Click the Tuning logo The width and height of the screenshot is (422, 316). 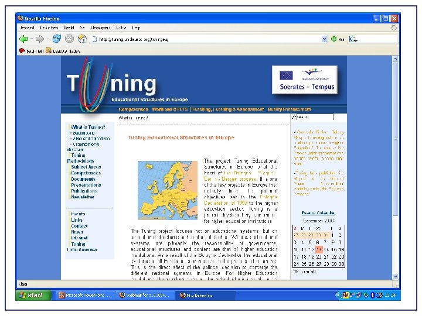111,85
